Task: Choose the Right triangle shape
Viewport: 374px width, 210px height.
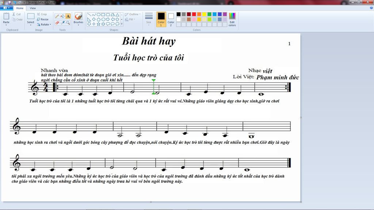Action: click(89, 19)
